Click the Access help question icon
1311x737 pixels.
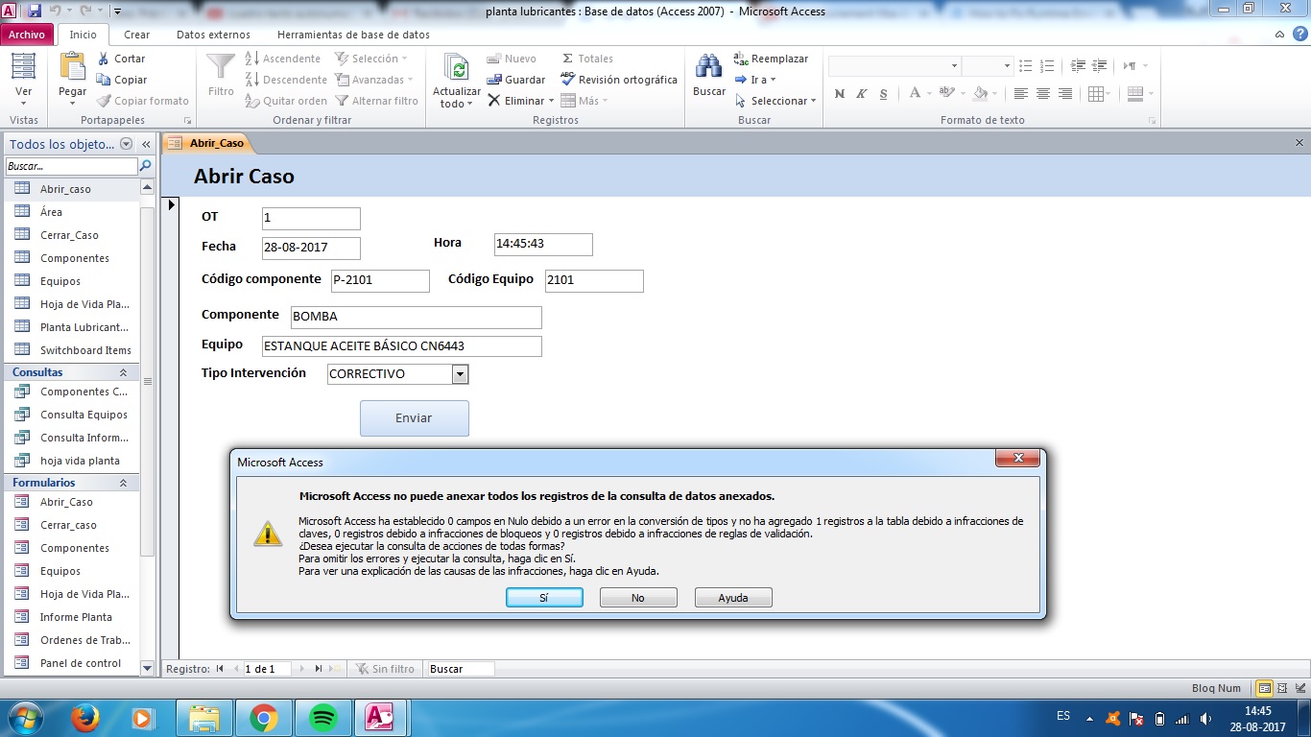point(1299,35)
